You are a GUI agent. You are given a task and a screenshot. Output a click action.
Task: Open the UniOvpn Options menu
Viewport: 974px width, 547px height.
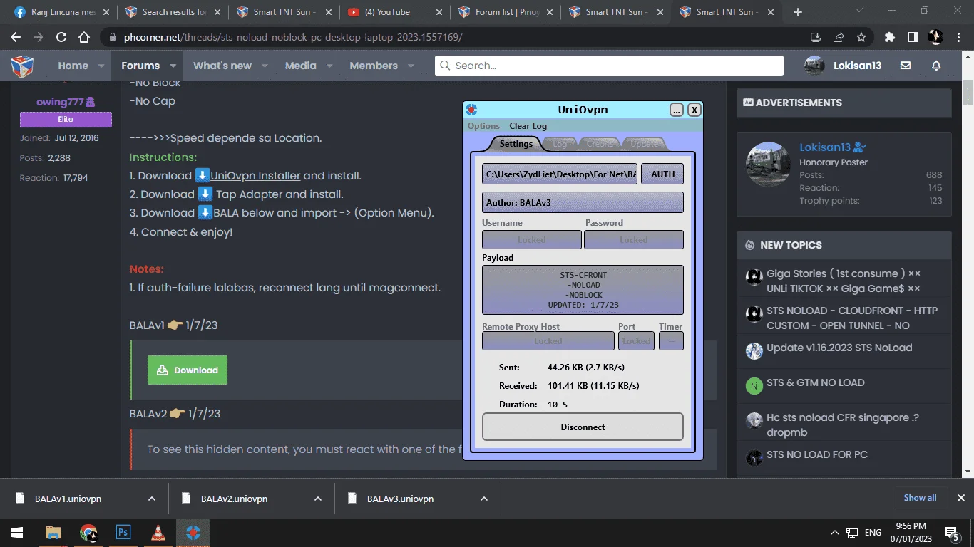[483, 126]
